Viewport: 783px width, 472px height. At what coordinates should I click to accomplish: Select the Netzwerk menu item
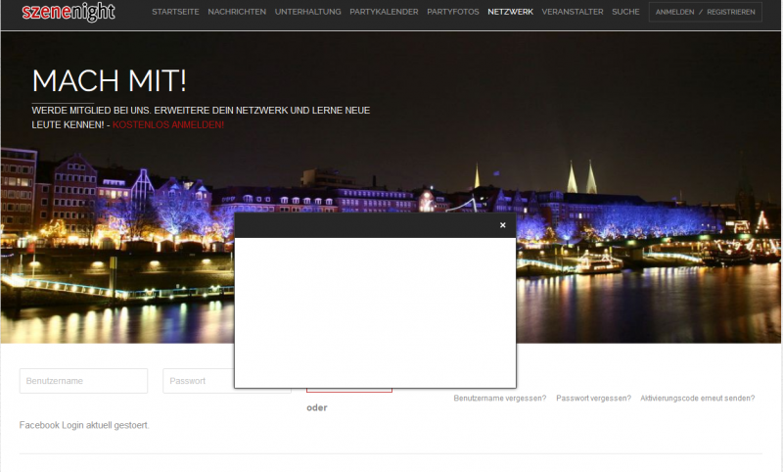[510, 12]
